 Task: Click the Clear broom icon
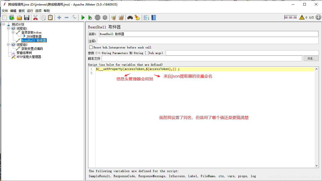pos(114,17)
